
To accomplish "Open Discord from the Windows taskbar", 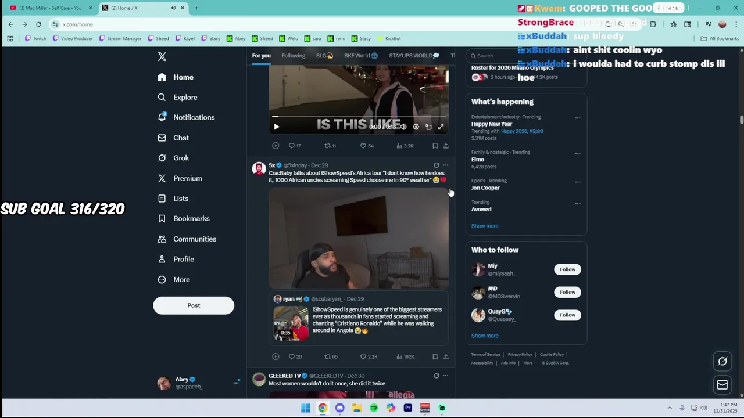I will [x=339, y=408].
